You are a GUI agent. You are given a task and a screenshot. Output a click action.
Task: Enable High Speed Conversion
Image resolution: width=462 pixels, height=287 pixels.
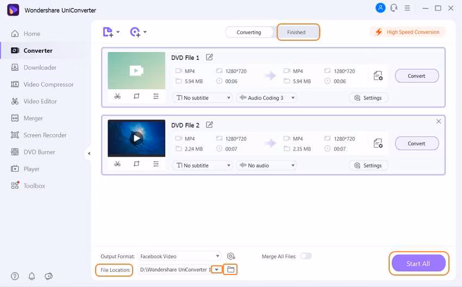click(408, 32)
